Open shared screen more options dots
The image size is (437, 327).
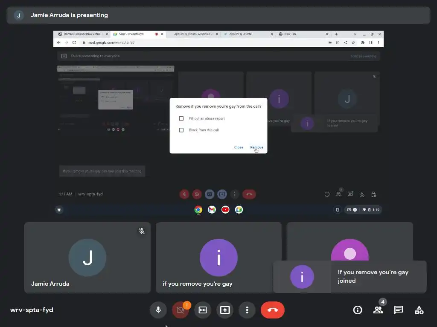tap(235, 194)
